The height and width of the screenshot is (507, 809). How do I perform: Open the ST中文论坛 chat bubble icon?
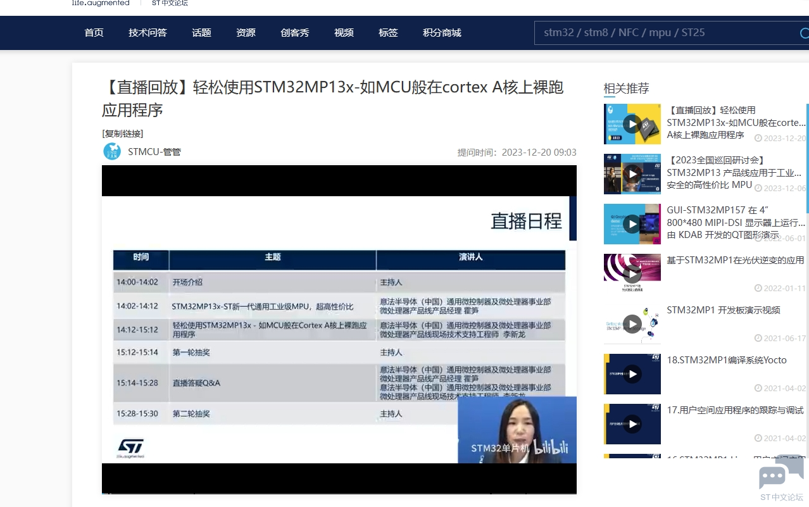(781, 473)
